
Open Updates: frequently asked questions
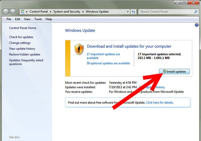tap(26, 62)
